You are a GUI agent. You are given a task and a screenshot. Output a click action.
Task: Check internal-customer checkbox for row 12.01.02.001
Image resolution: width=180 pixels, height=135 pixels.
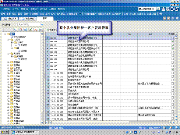[x=173, y=84]
